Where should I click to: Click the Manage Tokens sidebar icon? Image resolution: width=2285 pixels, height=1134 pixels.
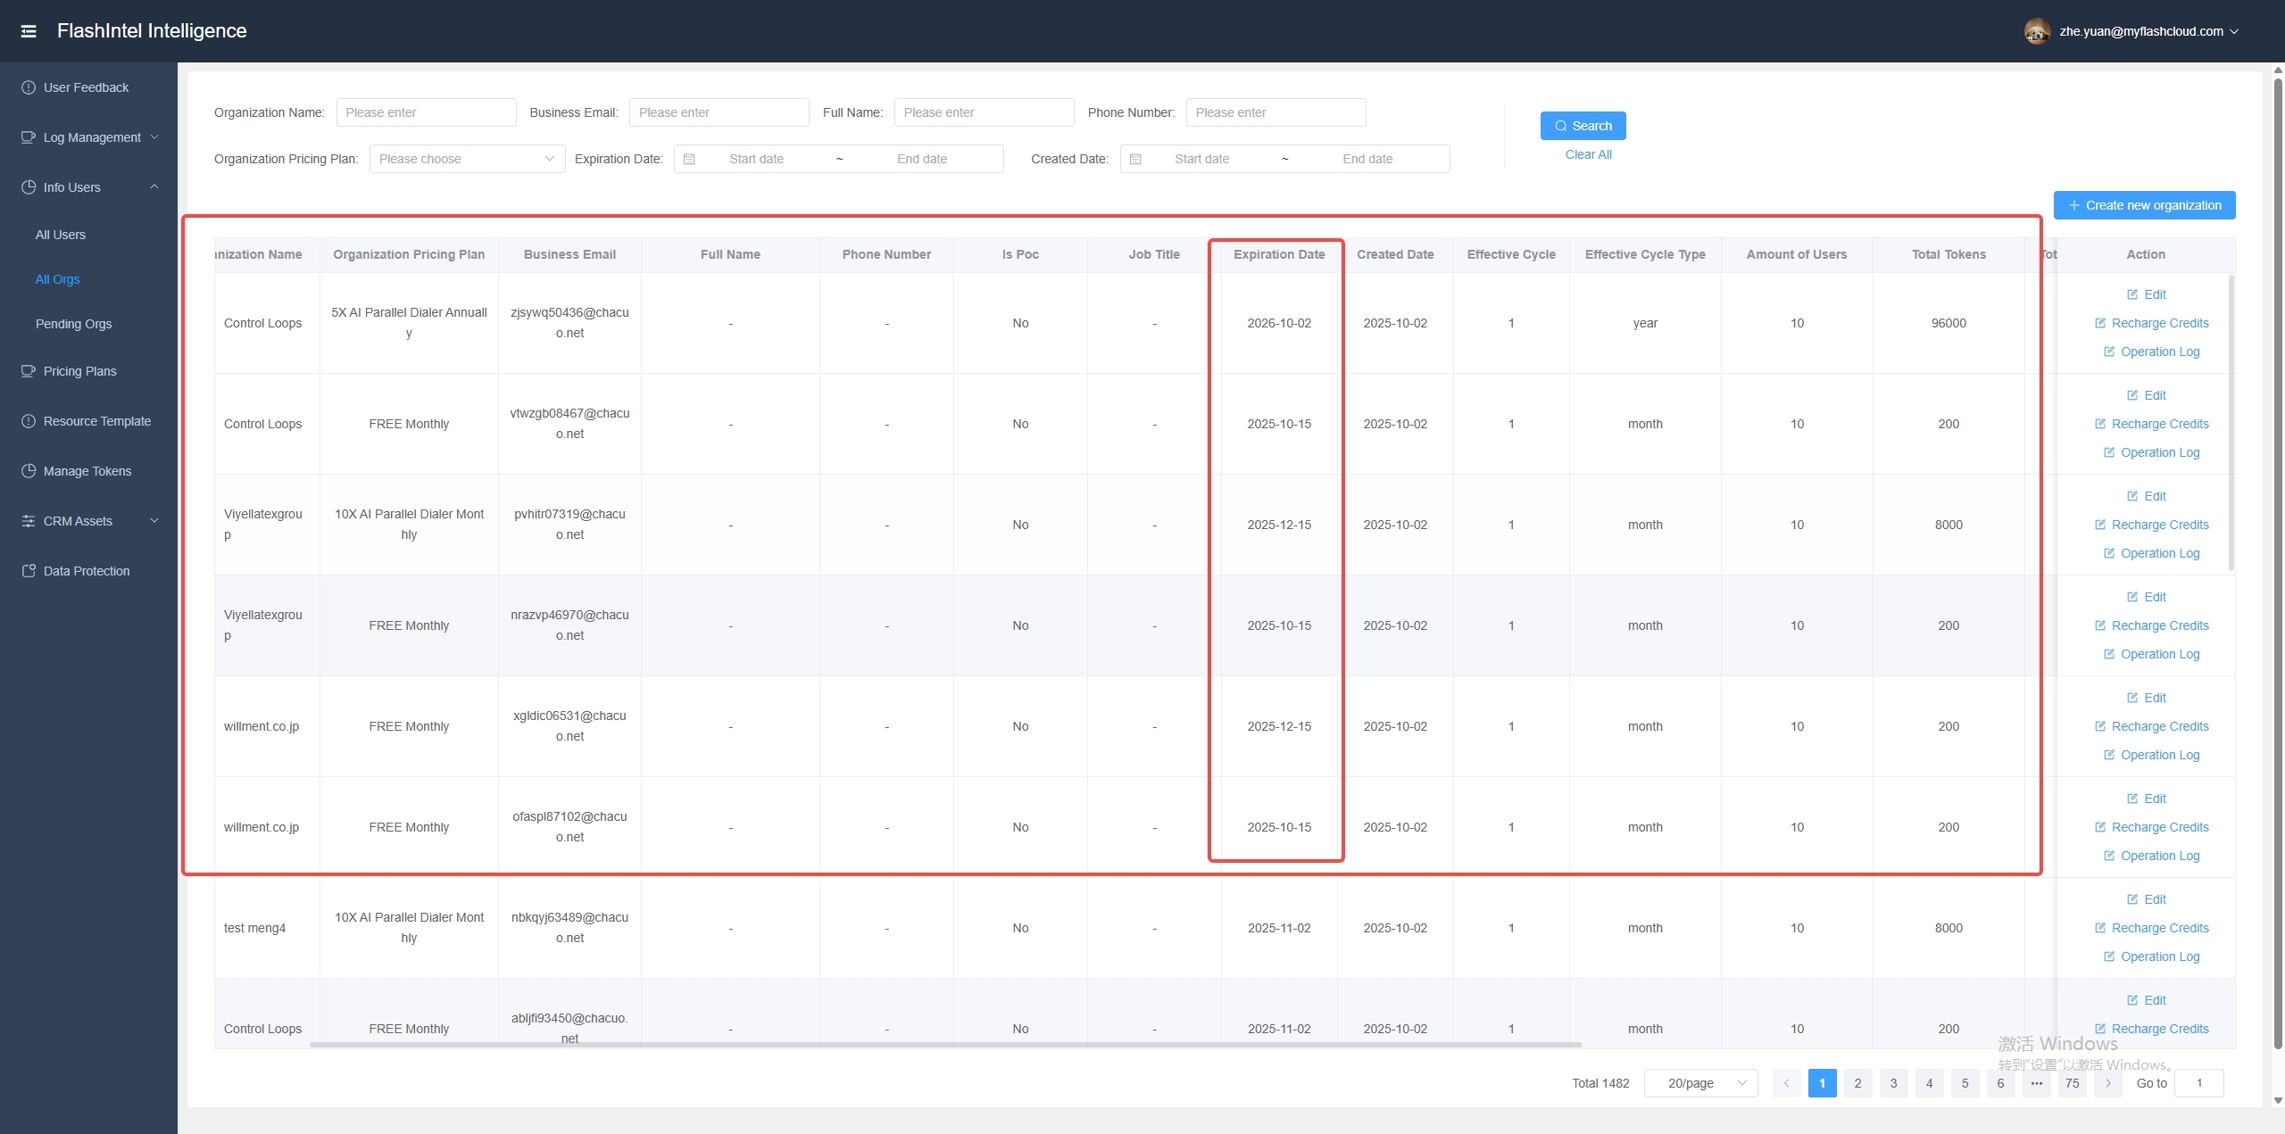[29, 471]
